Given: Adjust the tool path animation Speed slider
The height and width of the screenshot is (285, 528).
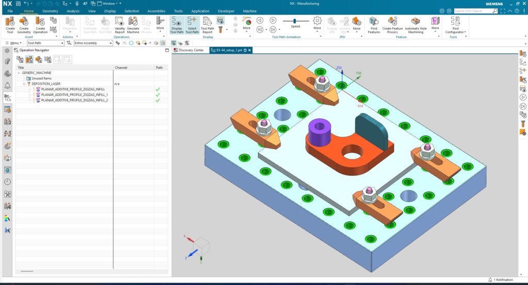Looking at the screenshot, I should (x=294, y=21).
